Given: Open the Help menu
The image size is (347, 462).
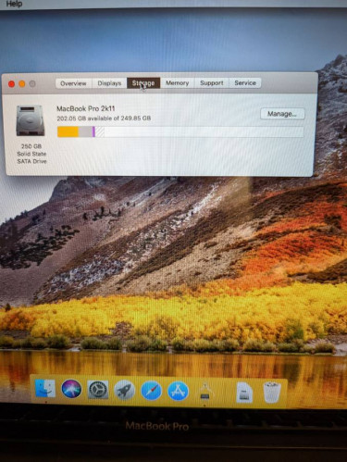Looking at the screenshot, I should [x=14, y=4].
